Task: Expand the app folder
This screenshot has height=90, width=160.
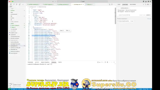Action: coord(12,12)
